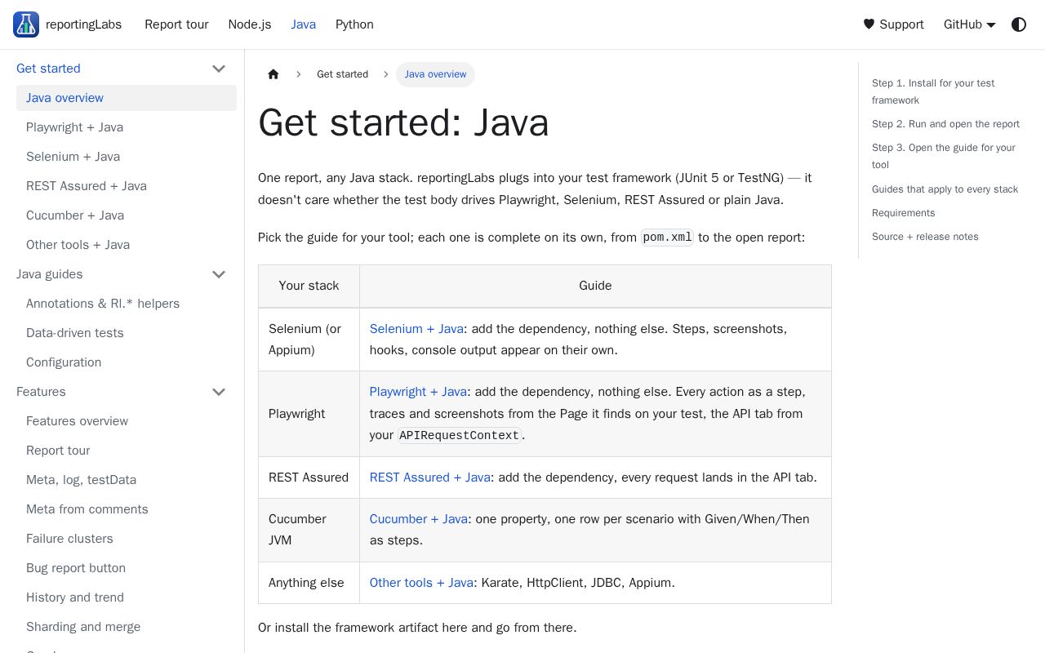Open Cucumber + Java guide link in table

coord(419,519)
